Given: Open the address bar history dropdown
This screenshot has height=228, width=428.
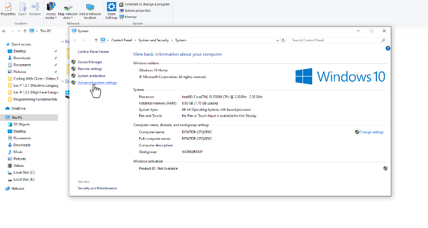Looking at the screenshot, I should 278,40.
